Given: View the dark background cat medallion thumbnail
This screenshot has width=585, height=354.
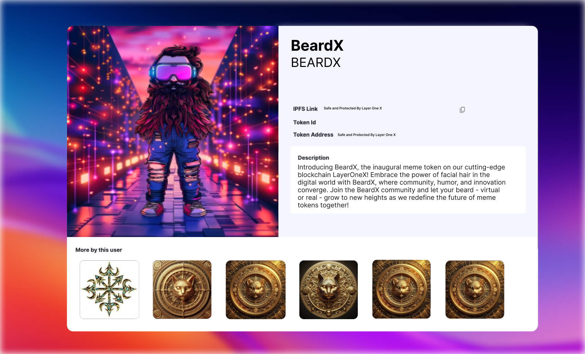Looking at the screenshot, I should click(328, 289).
